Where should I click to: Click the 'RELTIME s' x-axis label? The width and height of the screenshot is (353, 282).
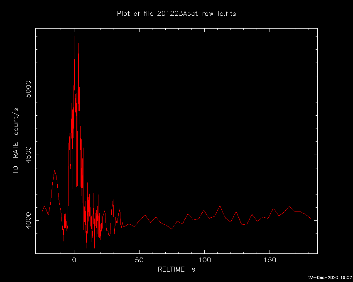(x=176, y=269)
